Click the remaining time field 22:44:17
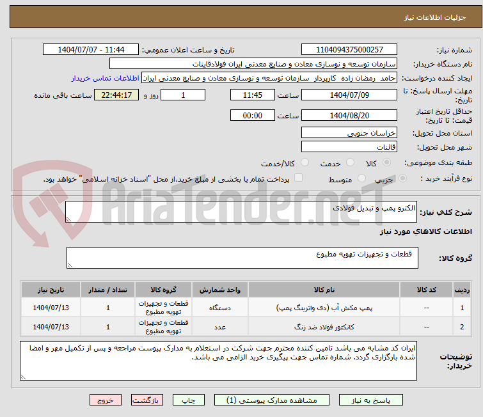Viewport: 483px width, 417px height. tap(116, 95)
